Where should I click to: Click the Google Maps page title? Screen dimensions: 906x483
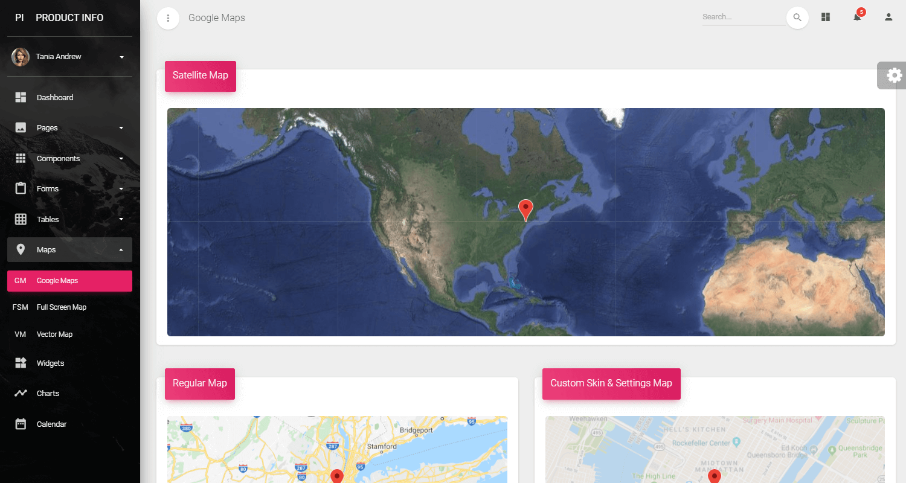217,18
